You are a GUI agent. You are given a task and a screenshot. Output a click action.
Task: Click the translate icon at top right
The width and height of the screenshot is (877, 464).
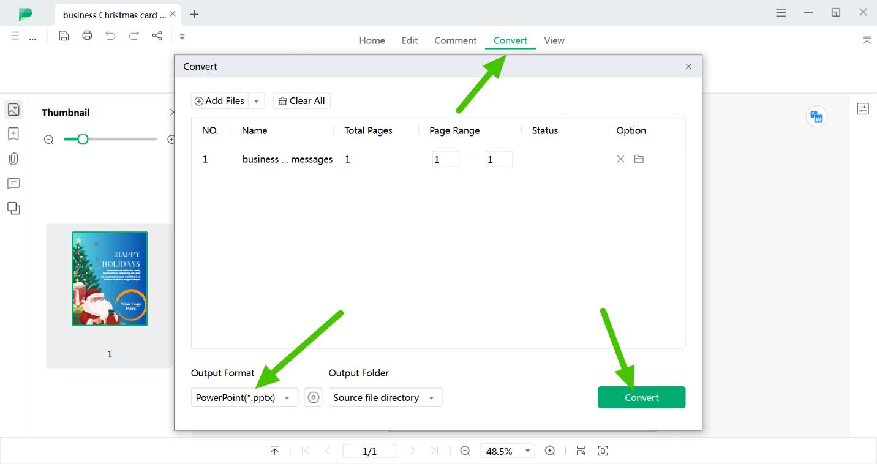click(x=816, y=116)
